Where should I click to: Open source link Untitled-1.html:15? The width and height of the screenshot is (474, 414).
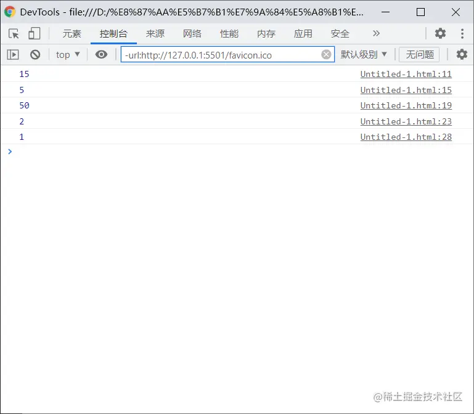coord(406,90)
